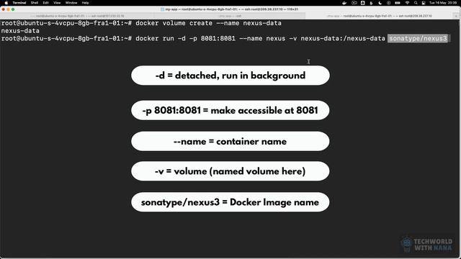Switch to the middle my-app zsh tab
This screenshot has width=461, height=259.
[x=230, y=16]
